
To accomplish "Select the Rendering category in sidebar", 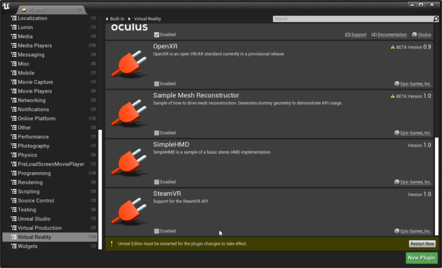I will [x=29, y=182].
